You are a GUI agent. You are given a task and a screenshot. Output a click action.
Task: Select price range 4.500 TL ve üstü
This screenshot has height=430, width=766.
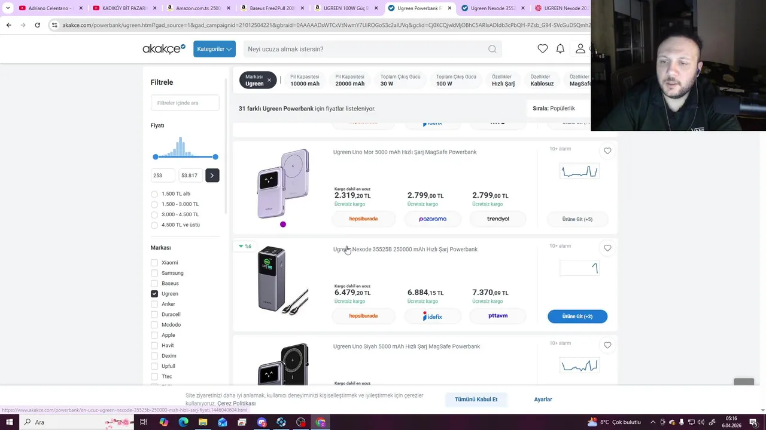pyautogui.click(x=154, y=225)
